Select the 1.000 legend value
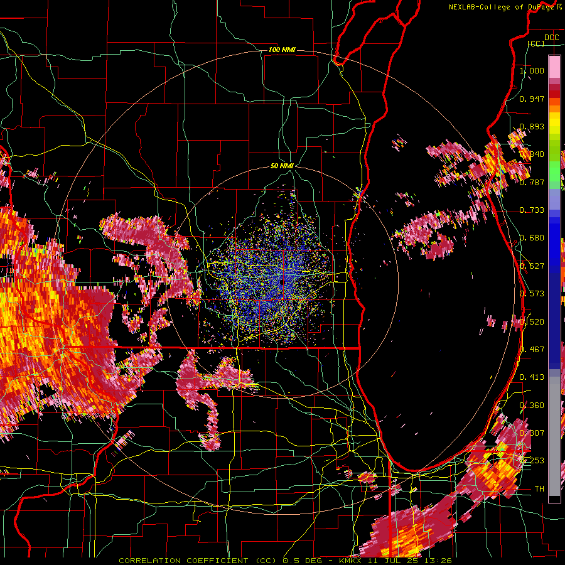The image size is (565, 565). tap(532, 70)
